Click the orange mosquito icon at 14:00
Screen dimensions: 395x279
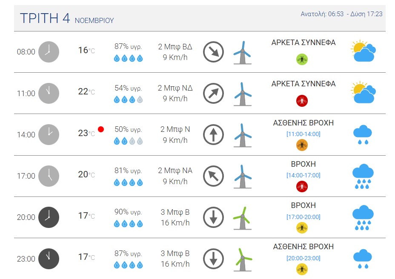pyautogui.click(x=302, y=145)
